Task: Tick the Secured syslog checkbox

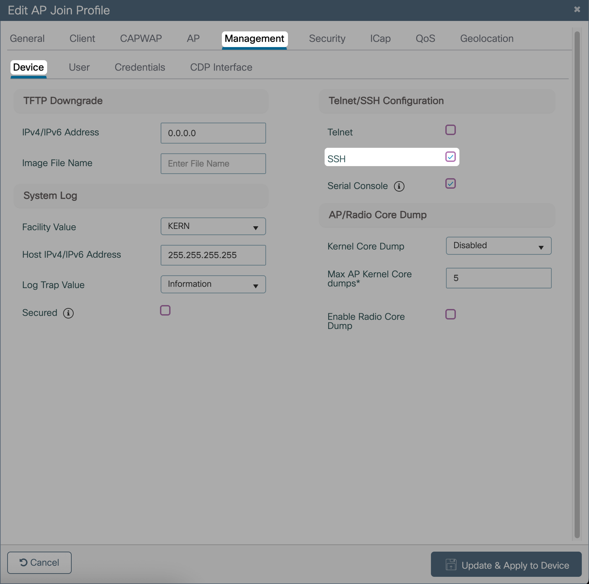Action: pos(165,310)
